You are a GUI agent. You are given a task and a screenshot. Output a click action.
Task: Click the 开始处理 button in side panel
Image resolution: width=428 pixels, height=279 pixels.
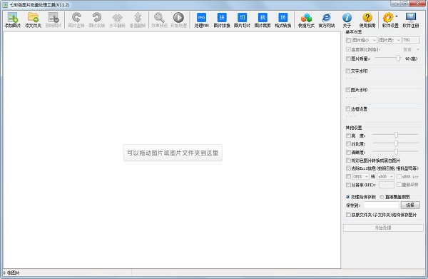[383, 228]
